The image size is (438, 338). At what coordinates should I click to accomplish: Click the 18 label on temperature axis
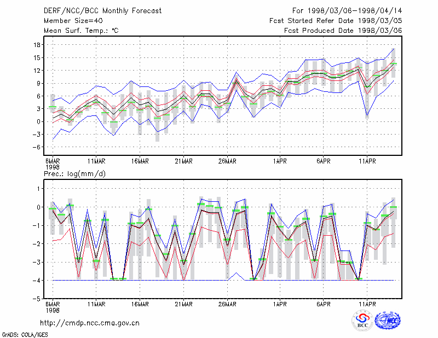coord(37,45)
